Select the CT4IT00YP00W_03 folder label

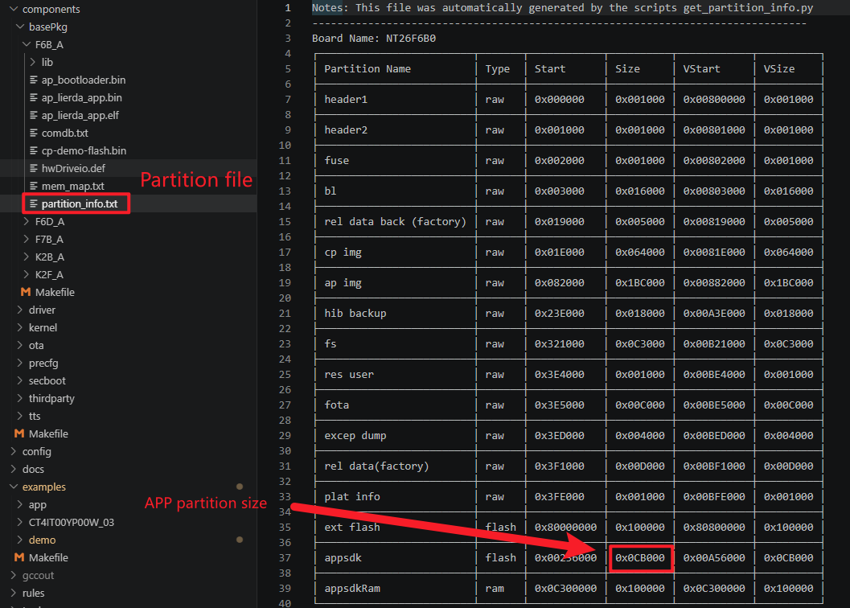(x=72, y=522)
